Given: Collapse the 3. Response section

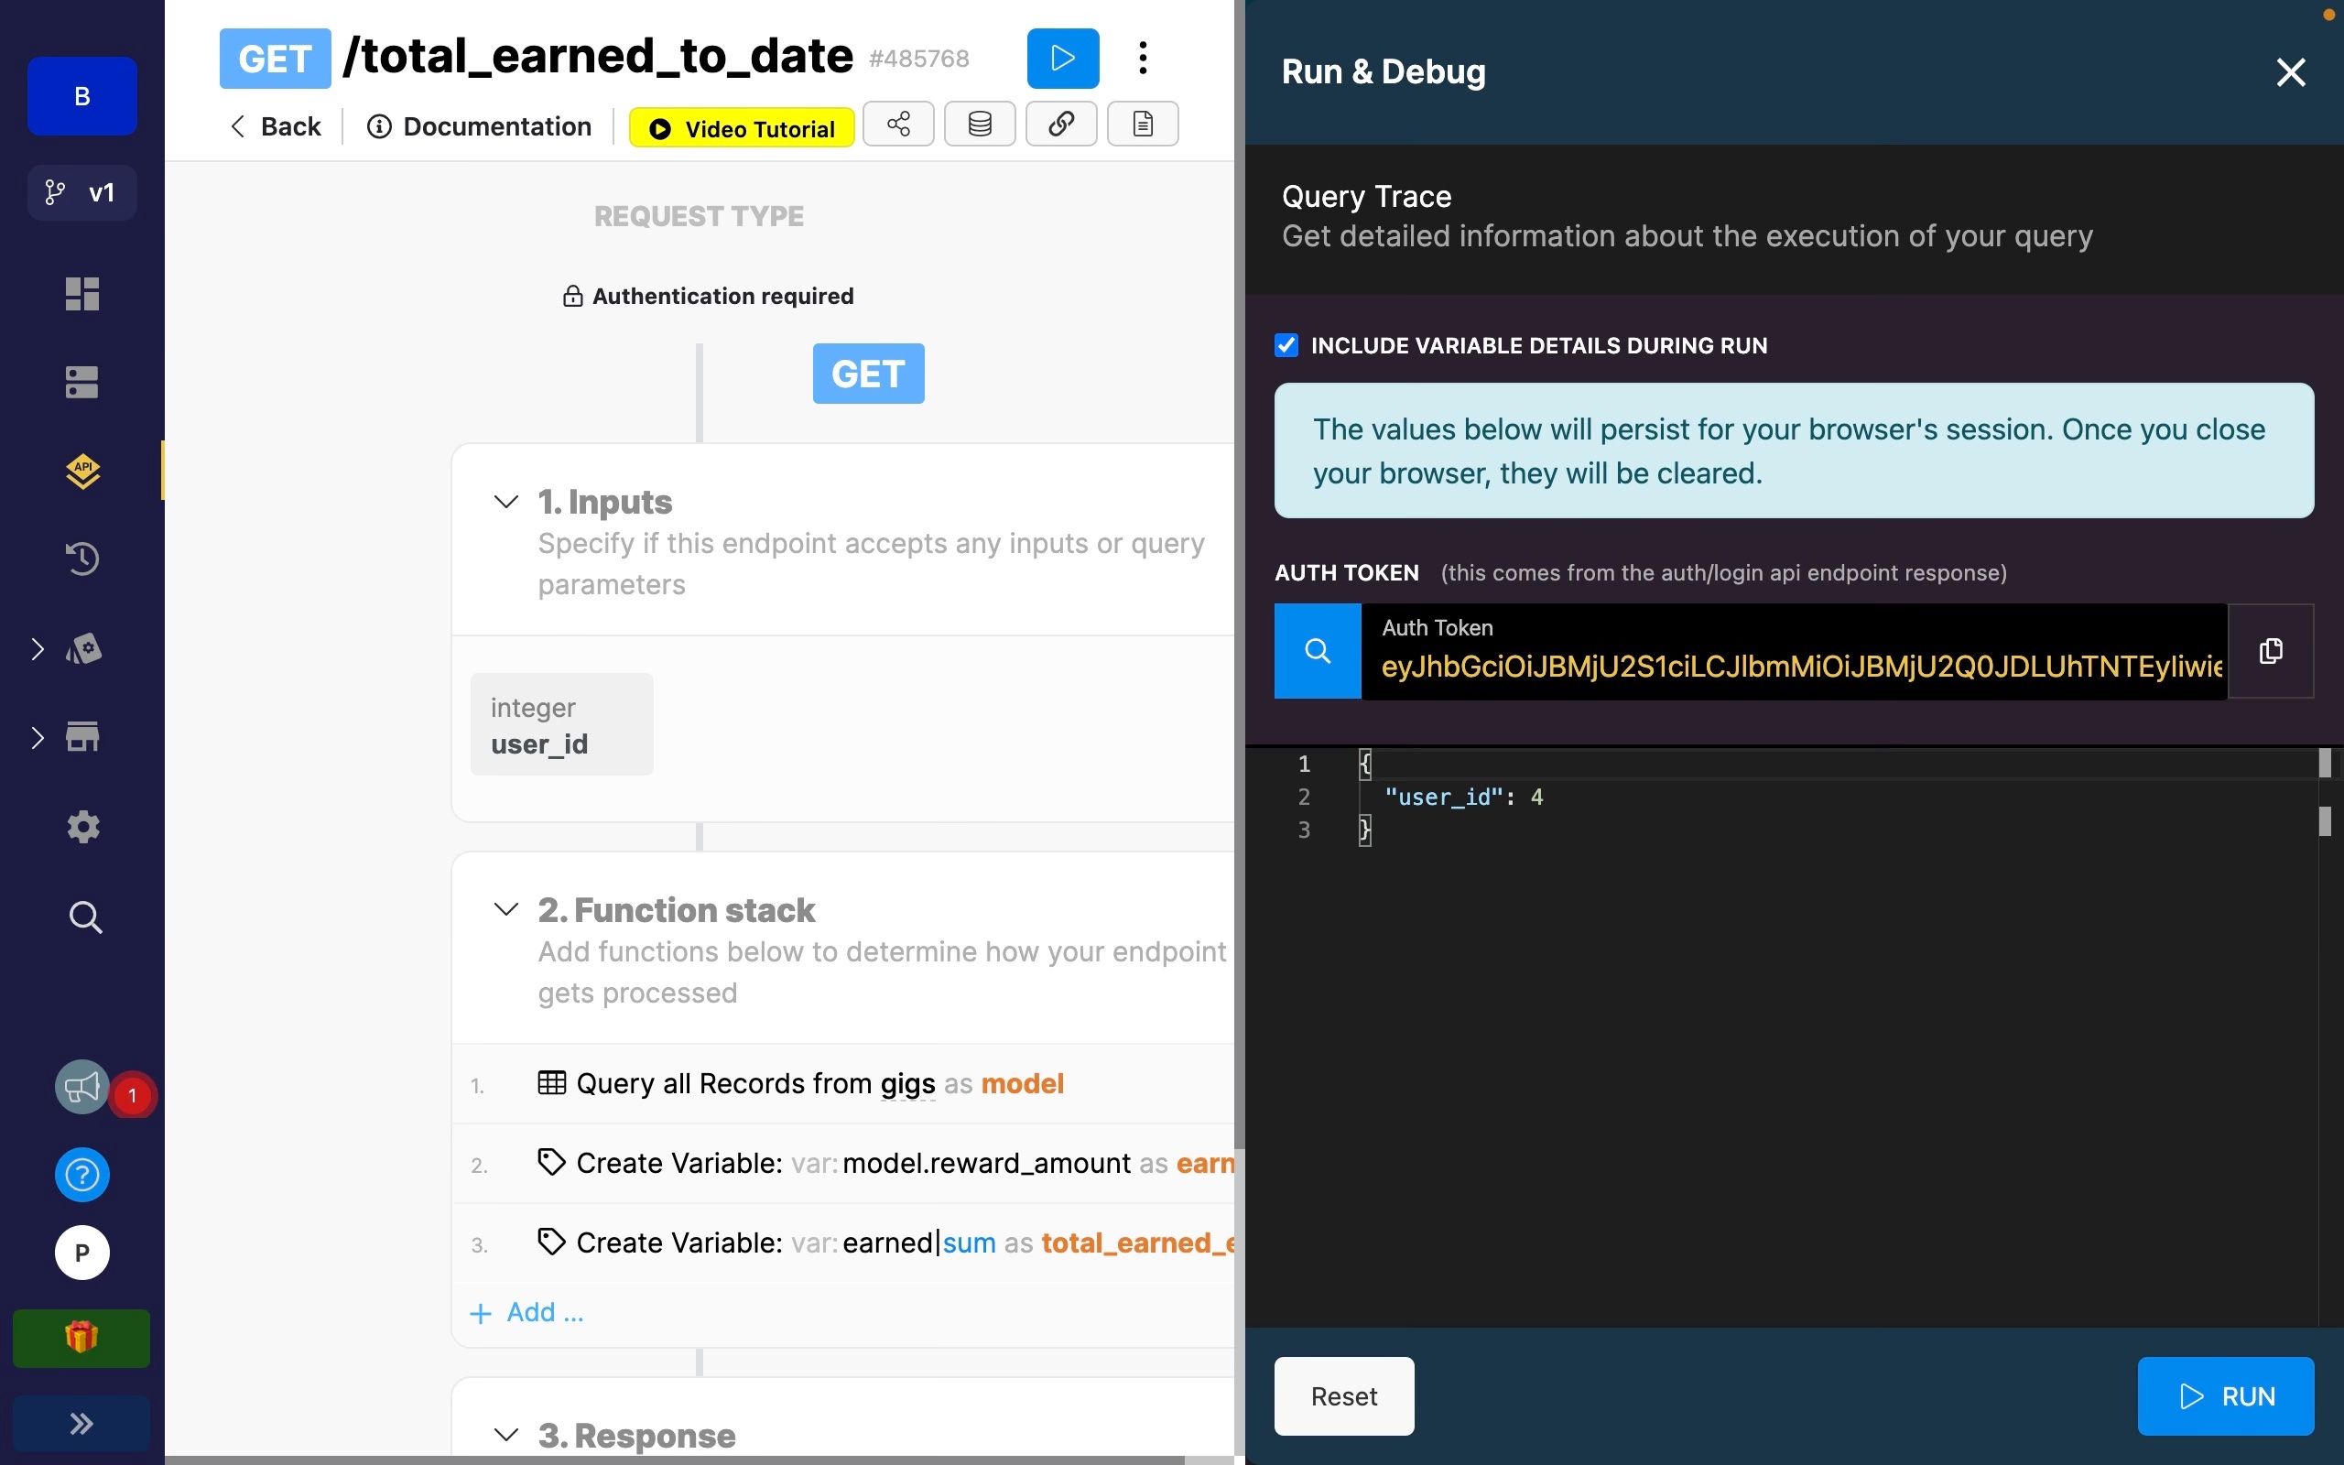Looking at the screenshot, I should pyautogui.click(x=505, y=1435).
